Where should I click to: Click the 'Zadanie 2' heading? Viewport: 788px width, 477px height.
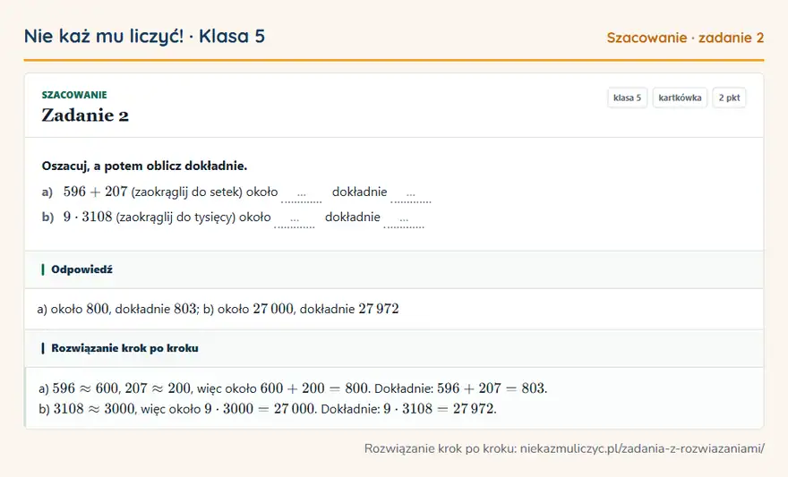pos(85,115)
